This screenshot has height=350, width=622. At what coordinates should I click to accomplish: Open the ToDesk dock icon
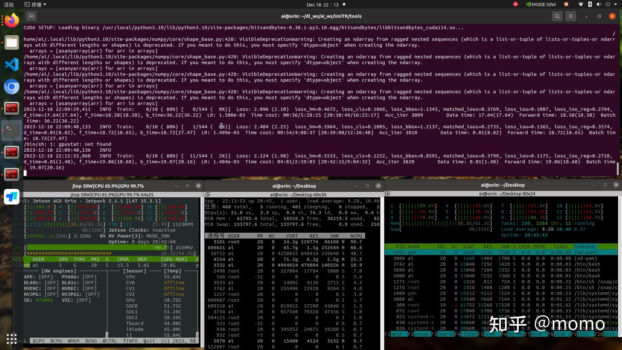point(12,197)
